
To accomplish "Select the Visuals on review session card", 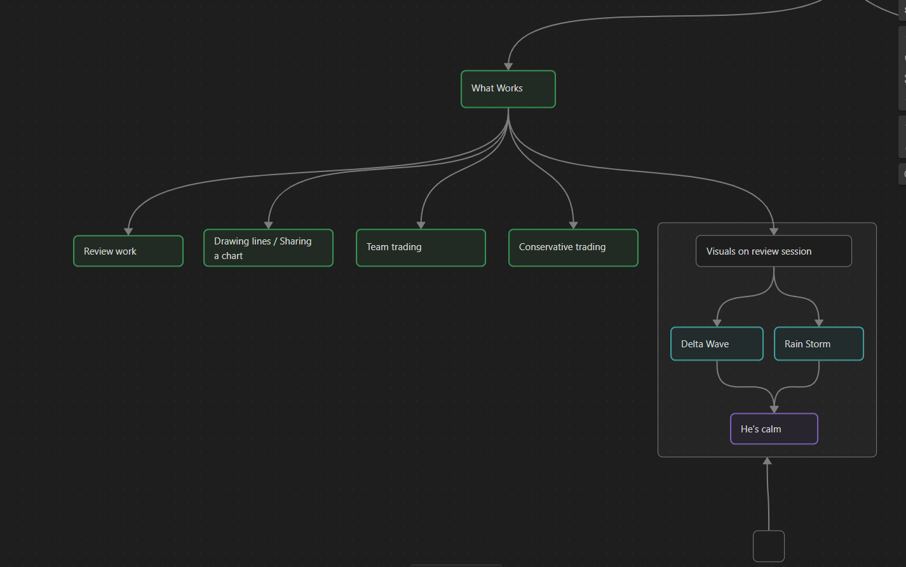I will tap(773, 251).
